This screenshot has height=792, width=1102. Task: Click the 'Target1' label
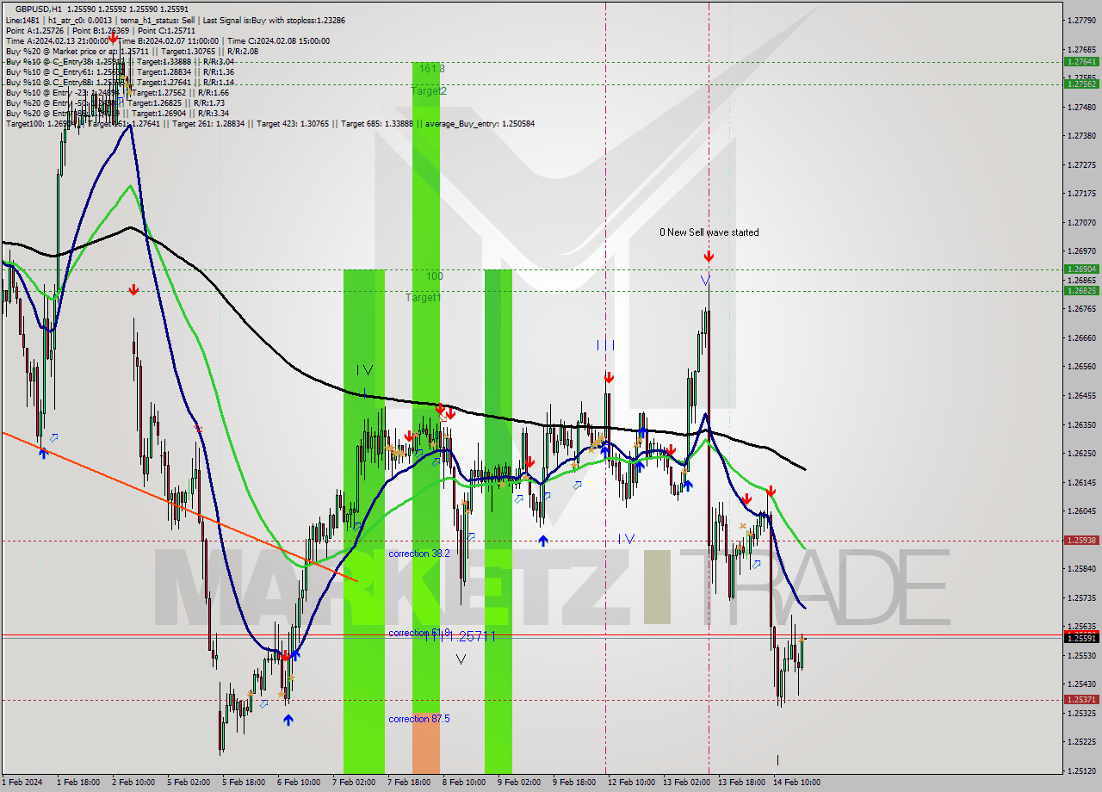tap(423, 297)
